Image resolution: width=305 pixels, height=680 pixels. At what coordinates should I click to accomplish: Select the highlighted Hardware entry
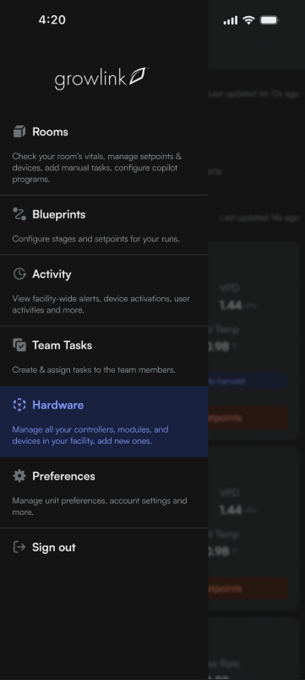104,422
